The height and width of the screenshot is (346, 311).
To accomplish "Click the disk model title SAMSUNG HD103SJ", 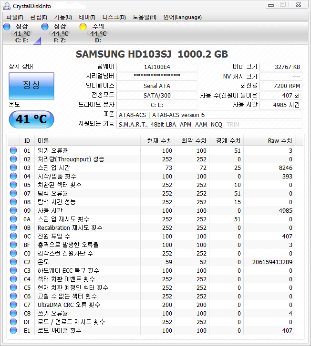I will [124, 54].
